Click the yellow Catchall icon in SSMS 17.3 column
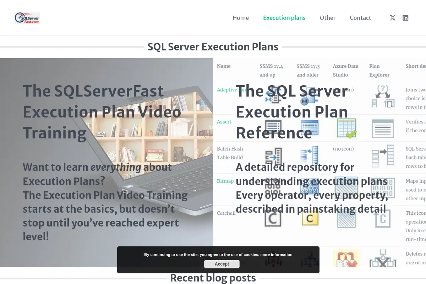This screenshot has height=284, width=426. (x=310, y=218)
